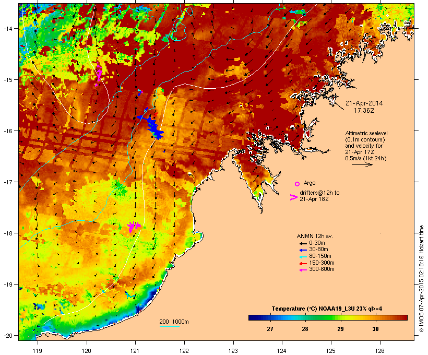Click the colorbar tick label '30'
Viewport: 428px width, 355px height.
click(x=376, y=329)
